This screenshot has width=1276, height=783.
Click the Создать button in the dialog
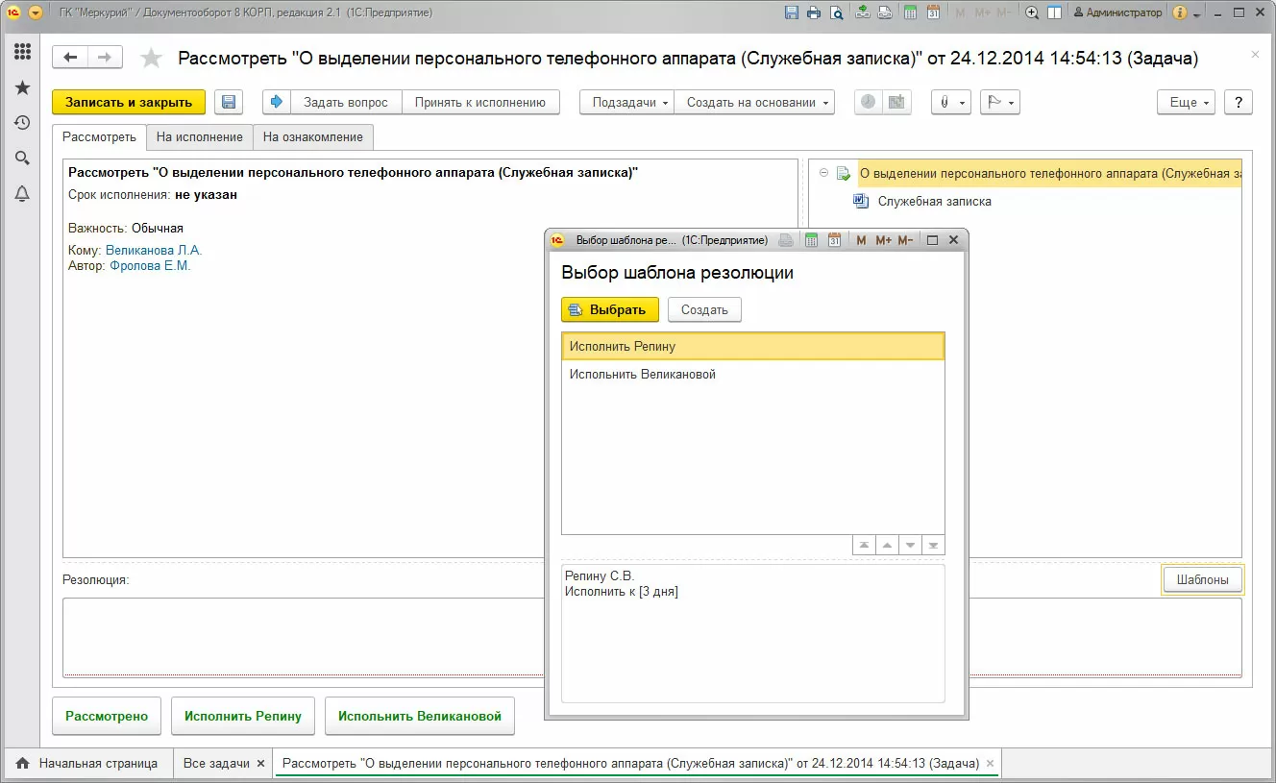[704, 309]
